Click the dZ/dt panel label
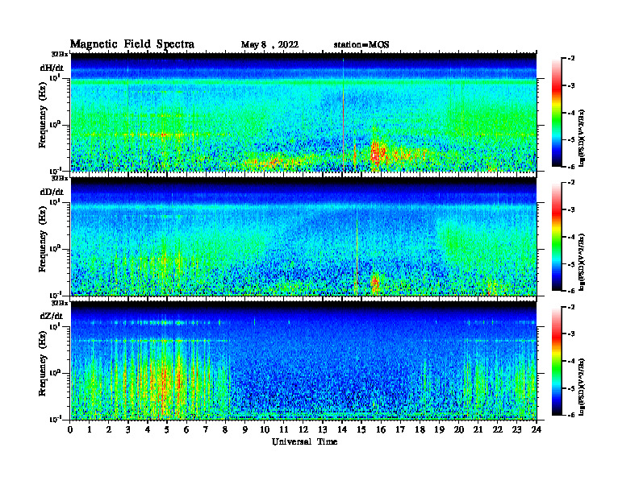The height and width of the screenshot is (493, 639). coord(52,316)
